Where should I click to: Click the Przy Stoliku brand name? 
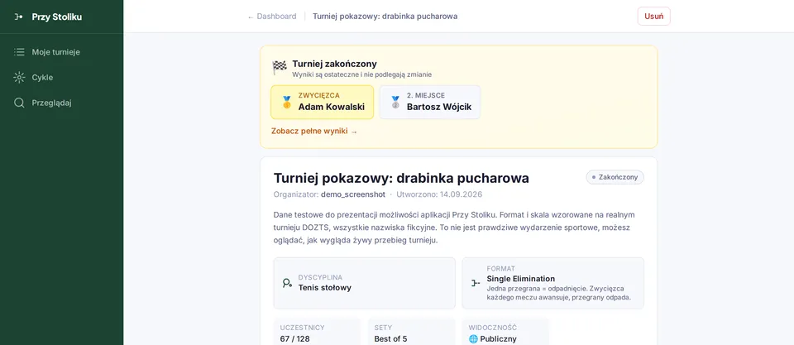[57, 17]
